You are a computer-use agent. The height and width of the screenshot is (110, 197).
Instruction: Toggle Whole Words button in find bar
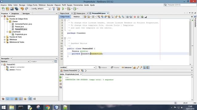click(138, 68)
